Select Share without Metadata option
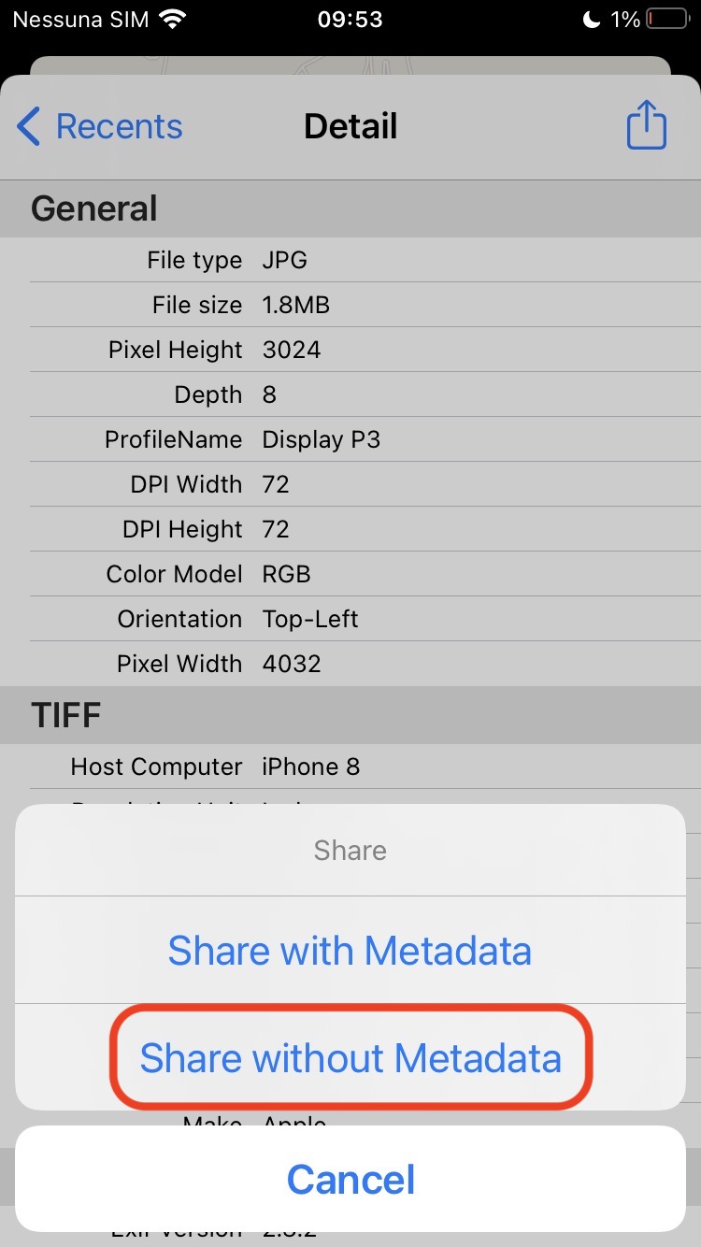Screen dimensions: 701x1247 [350, 1058]
